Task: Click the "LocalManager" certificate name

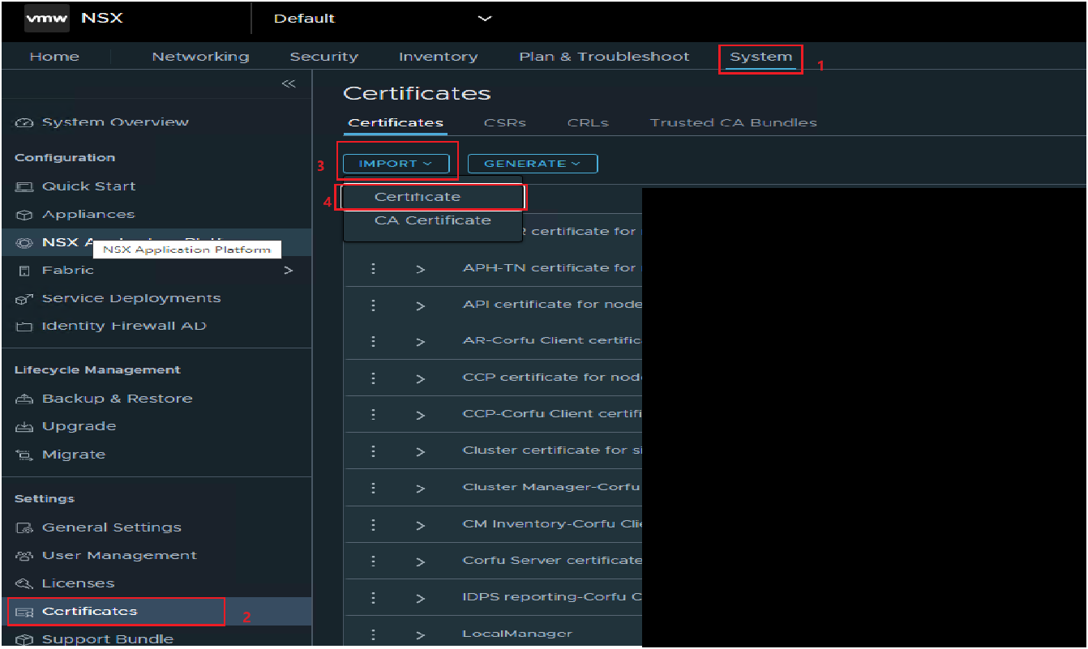Action: pos(517,634)
